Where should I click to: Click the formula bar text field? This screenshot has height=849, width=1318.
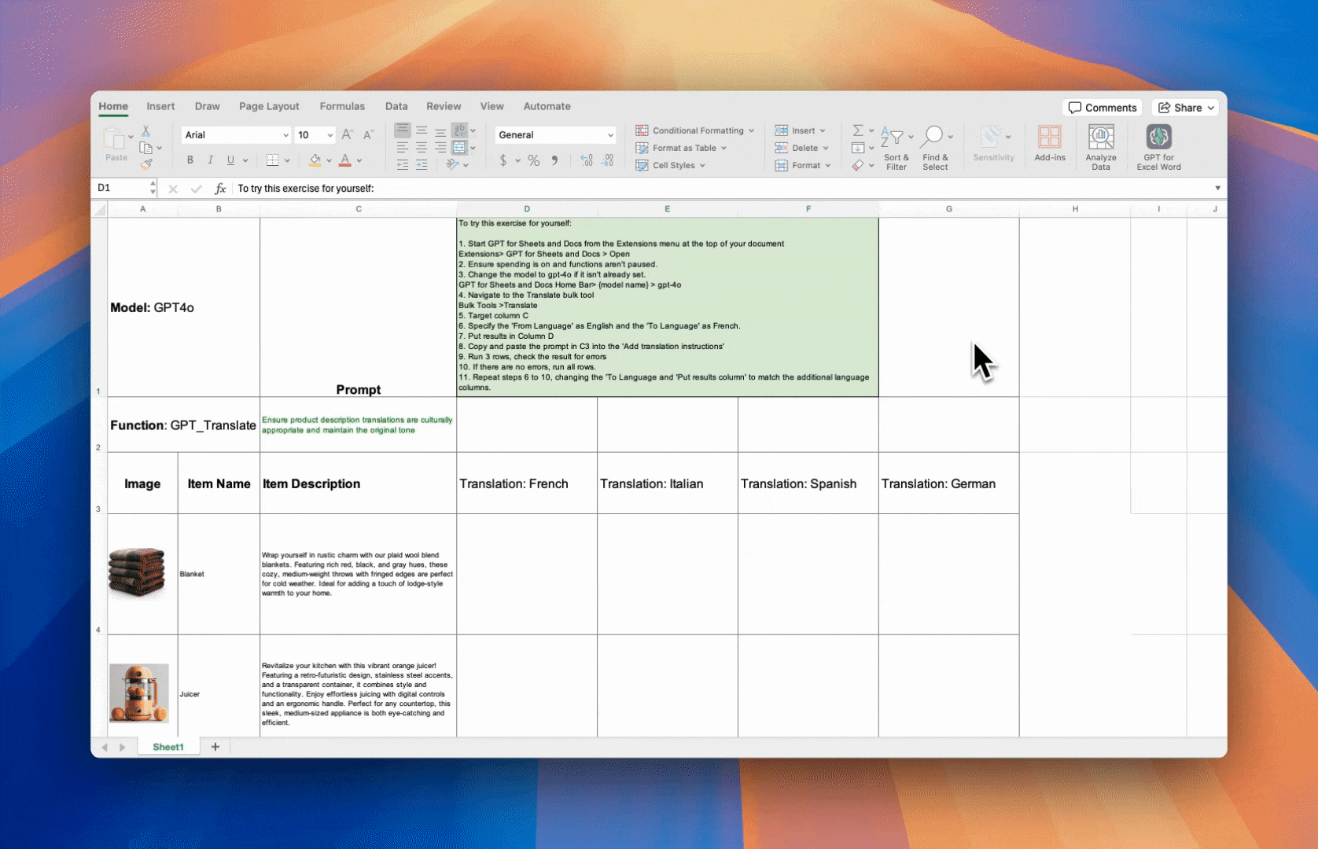coord(722,189)
